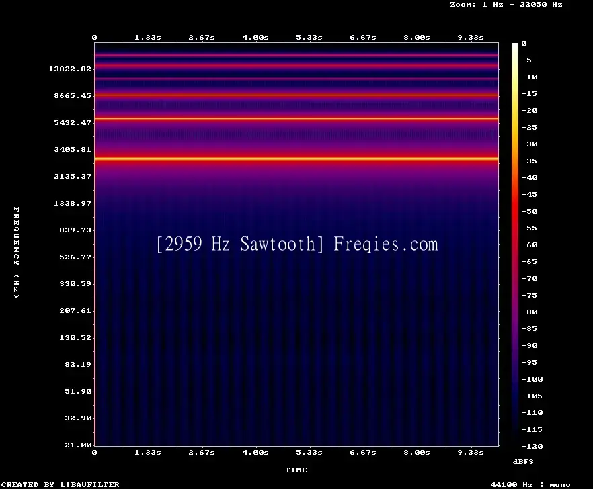This screenshot has height=489, width=593.
Task: Click the bottom time axis 2.67s label
Action: tap(202, 452)
